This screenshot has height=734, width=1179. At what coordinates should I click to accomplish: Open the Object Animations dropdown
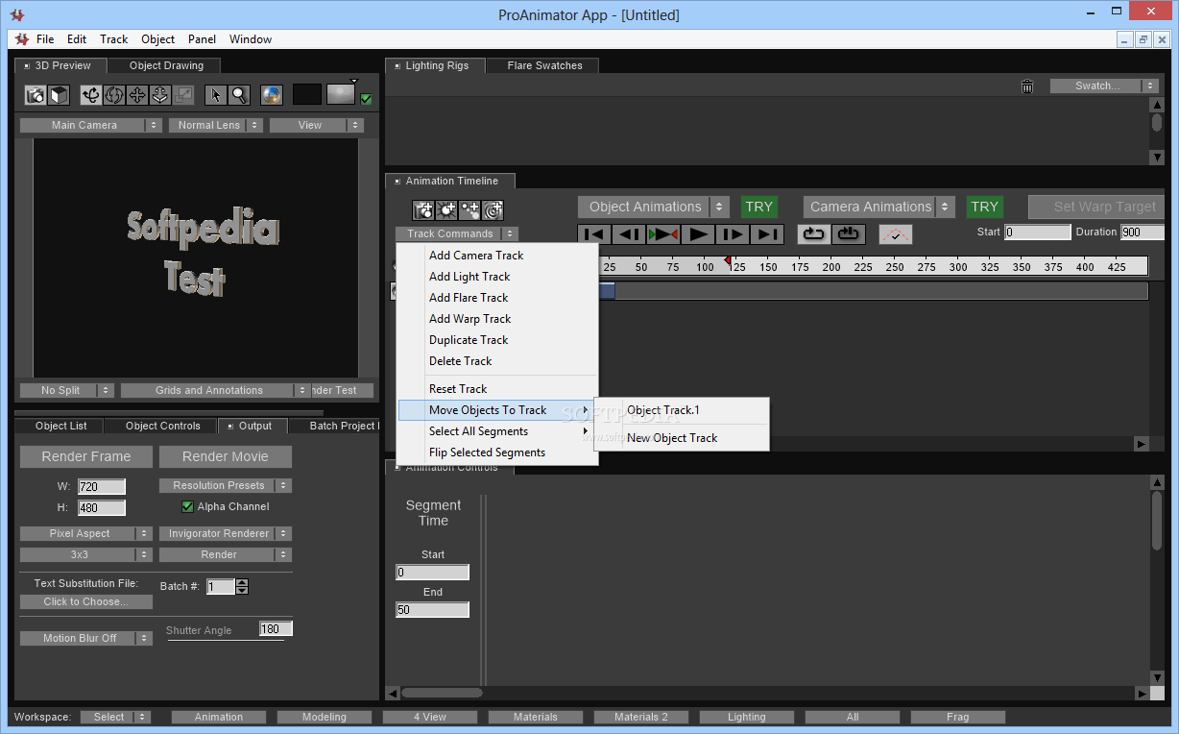pyautogui.click(x=656, y=207)
